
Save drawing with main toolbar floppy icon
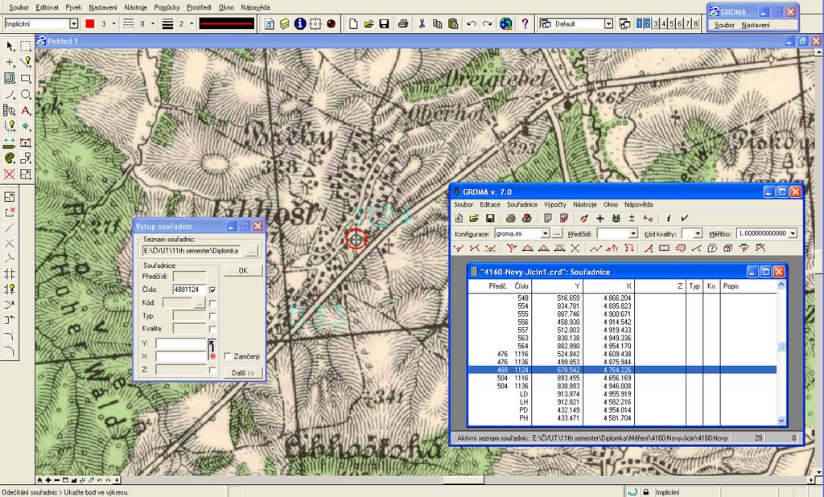point(384,23)
